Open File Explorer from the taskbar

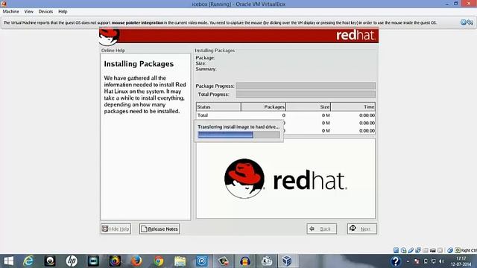point(180,261)
